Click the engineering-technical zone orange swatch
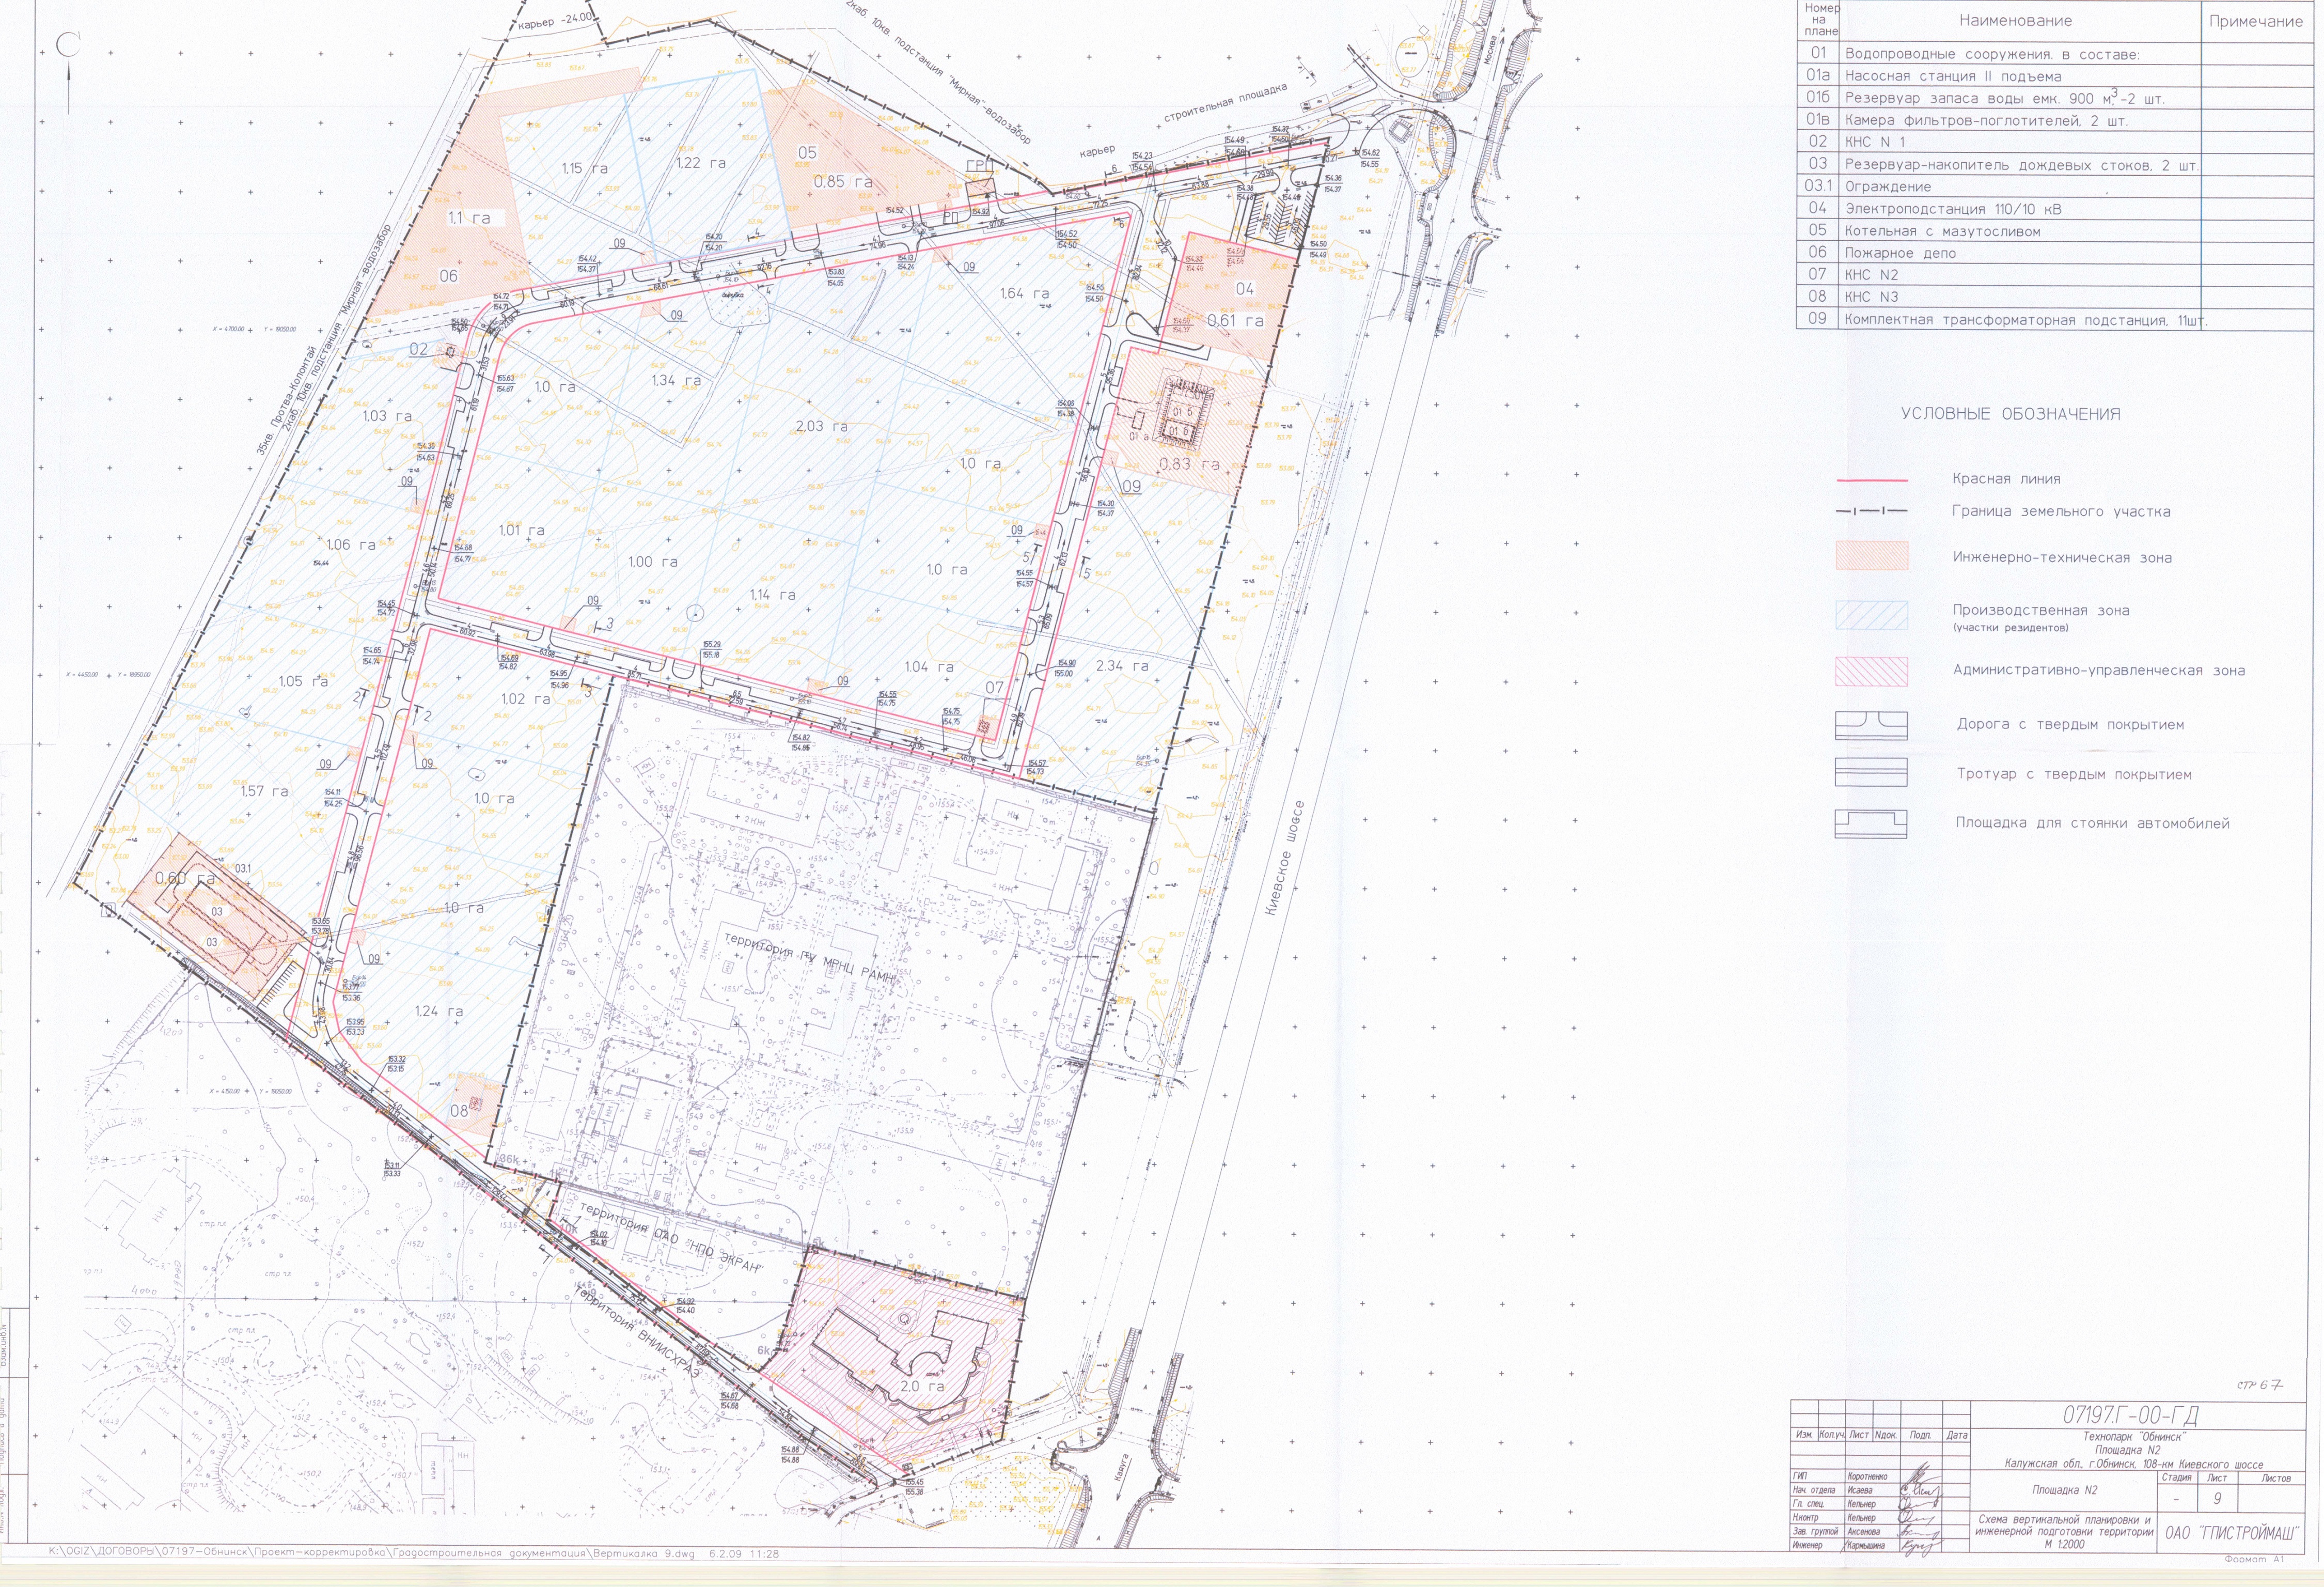The width and height of the screenshot is (2324, 1587). [x=1871, y=556]
